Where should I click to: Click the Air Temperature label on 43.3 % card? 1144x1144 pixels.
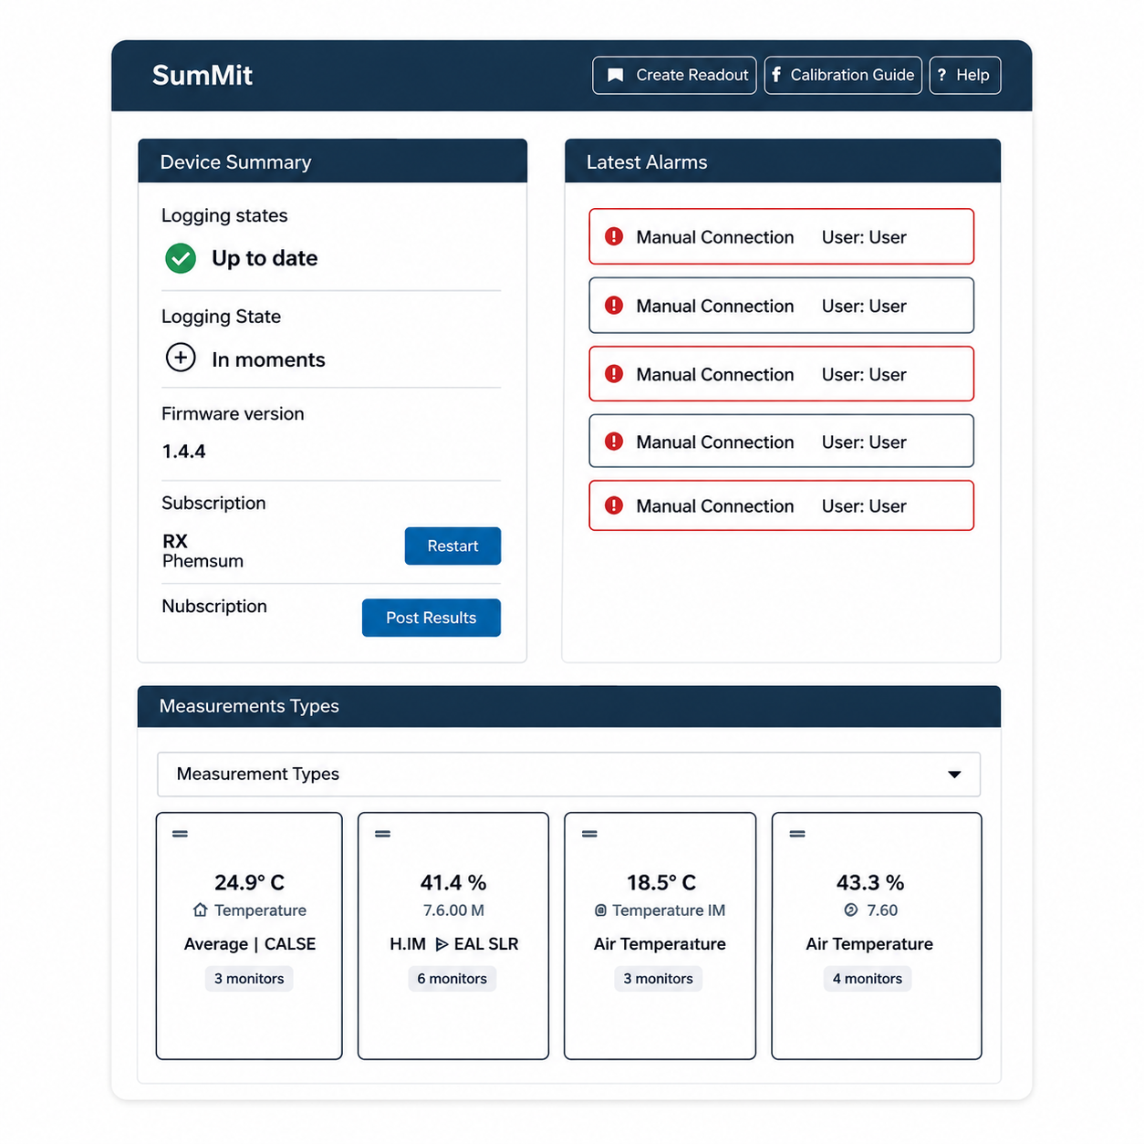[x=869, y=944]
